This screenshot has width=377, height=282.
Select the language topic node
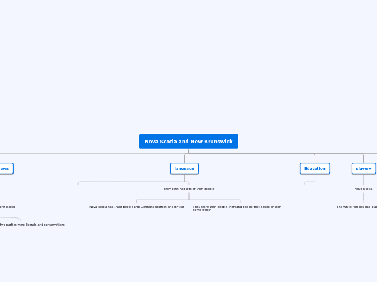pos(184,168)
